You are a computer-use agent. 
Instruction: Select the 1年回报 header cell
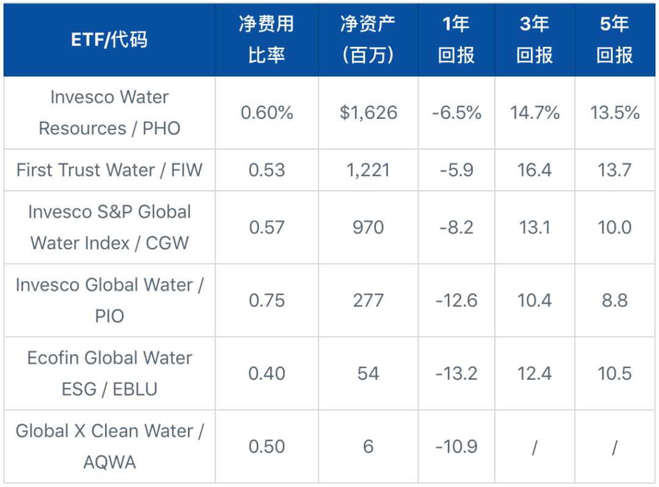click(x=456, y=40)
